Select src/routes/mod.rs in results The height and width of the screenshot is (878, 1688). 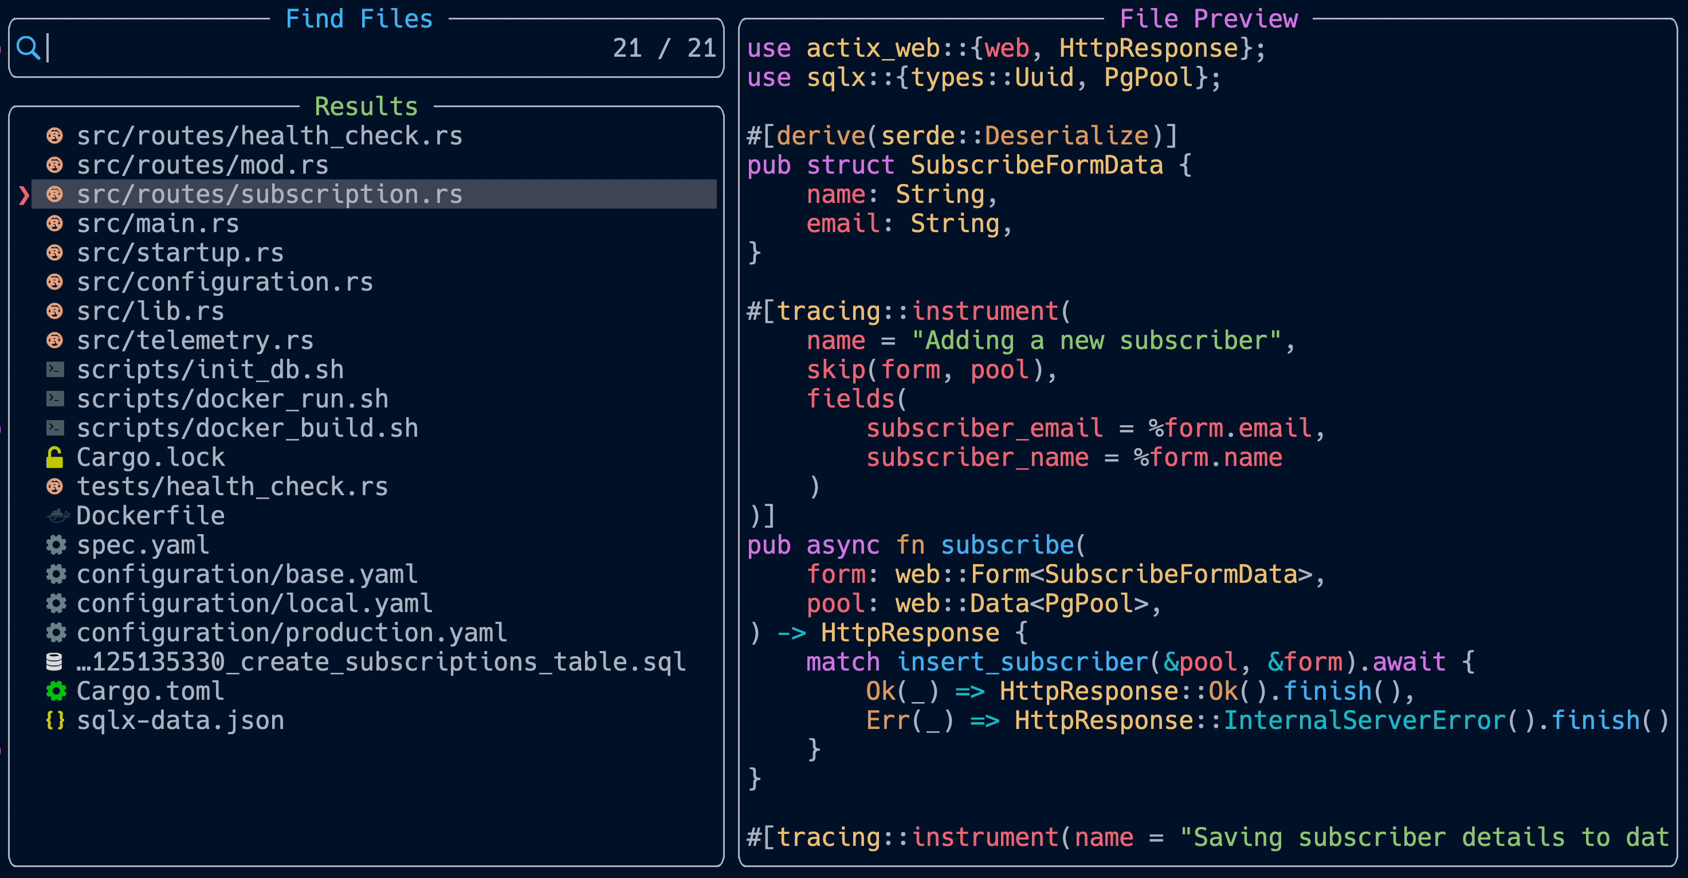click(x=374, y=165)
